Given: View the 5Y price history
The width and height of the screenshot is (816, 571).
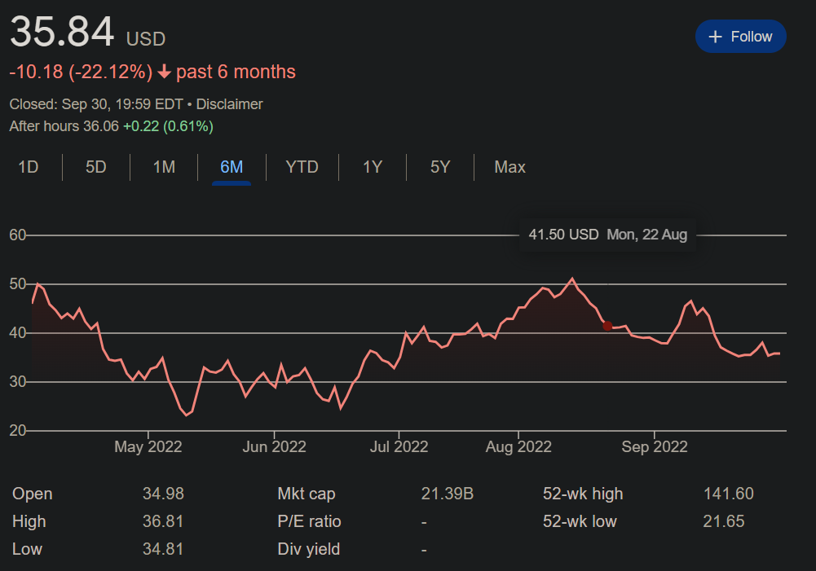Looking at the screenshot, I should [x=440, y=167].
